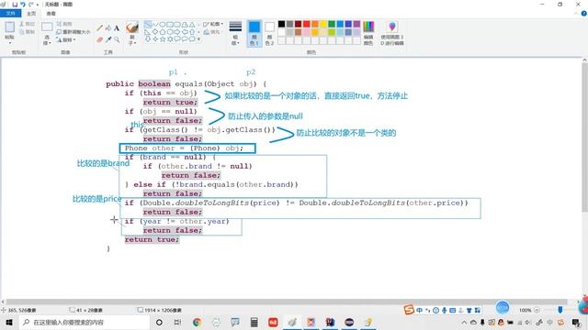Click the Redo arrow in title bar

30,4
